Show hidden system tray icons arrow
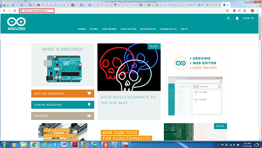The height and width of the screenshot is (148, 262). click(218, 145)
